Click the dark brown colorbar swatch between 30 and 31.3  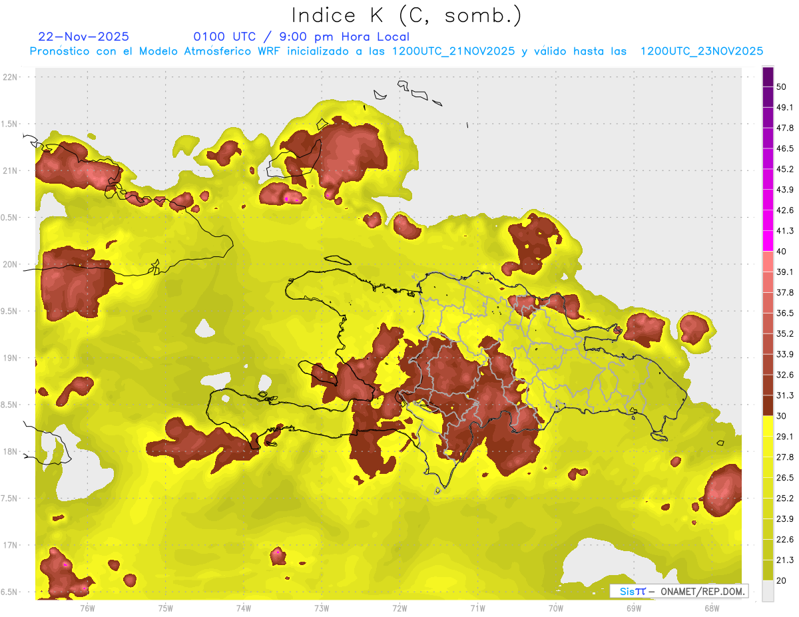pyautogui.click(x=768, y=405)
